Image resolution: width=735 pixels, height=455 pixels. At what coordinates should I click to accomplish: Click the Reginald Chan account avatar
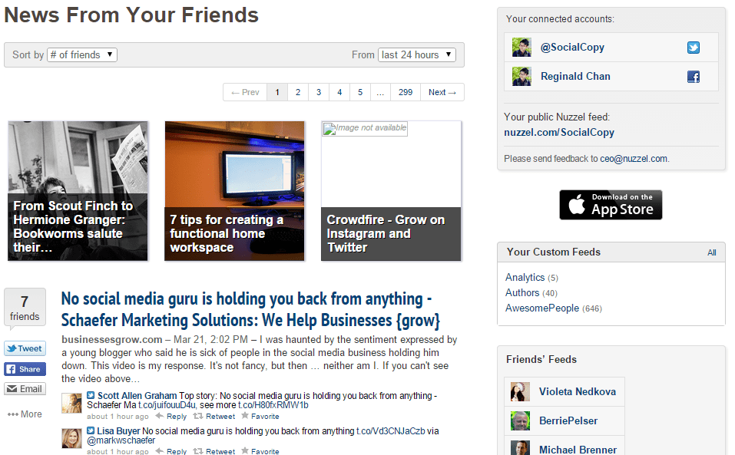pos(521,76)
